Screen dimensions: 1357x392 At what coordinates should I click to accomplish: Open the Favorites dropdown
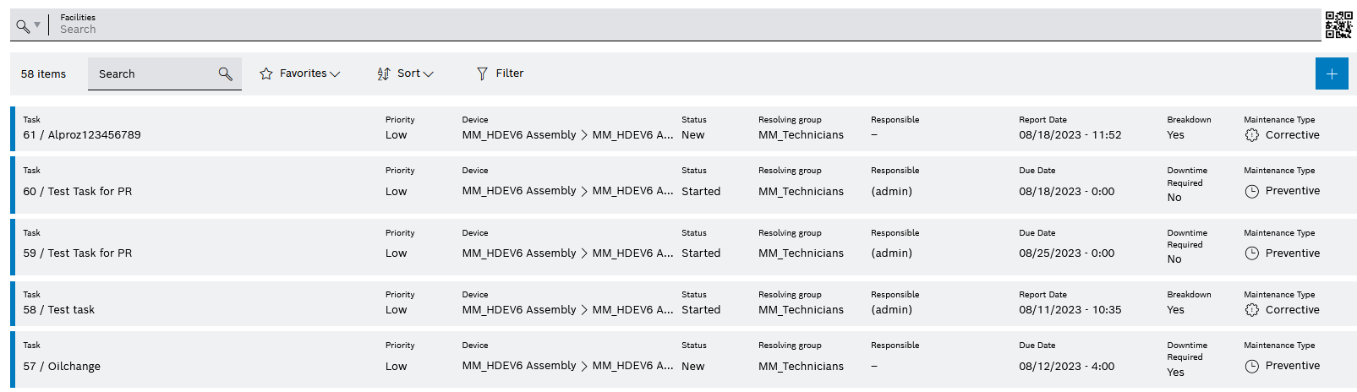coord(335,74)
